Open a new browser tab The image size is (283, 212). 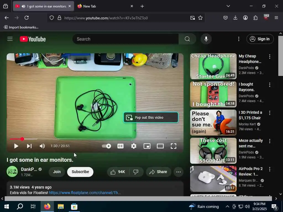point(142,6)
